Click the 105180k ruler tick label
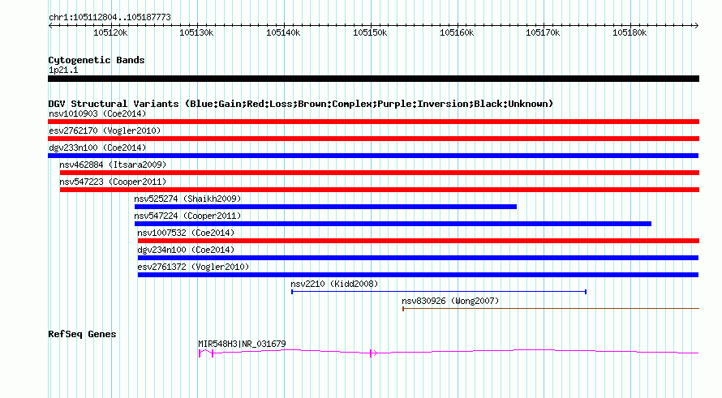The image size is (722, 398). [x=630, y=32]
